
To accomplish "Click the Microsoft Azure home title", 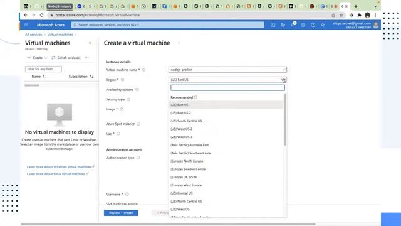I will click(x=51, y=25).
